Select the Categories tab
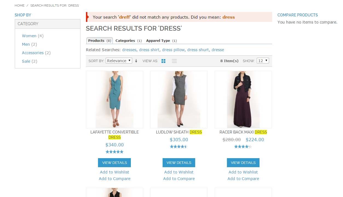 pyautogui.click(x=129, y=40)
